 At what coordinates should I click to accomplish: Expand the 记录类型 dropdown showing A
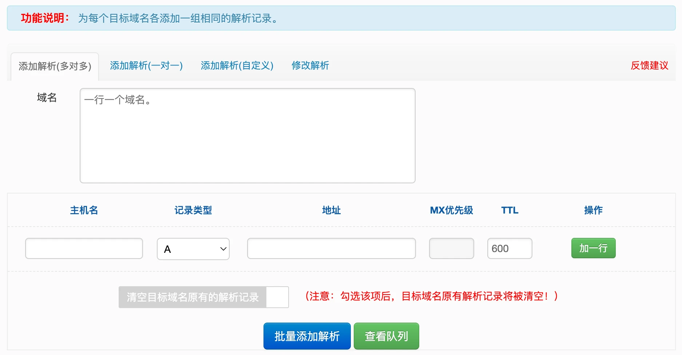[193, 249]
